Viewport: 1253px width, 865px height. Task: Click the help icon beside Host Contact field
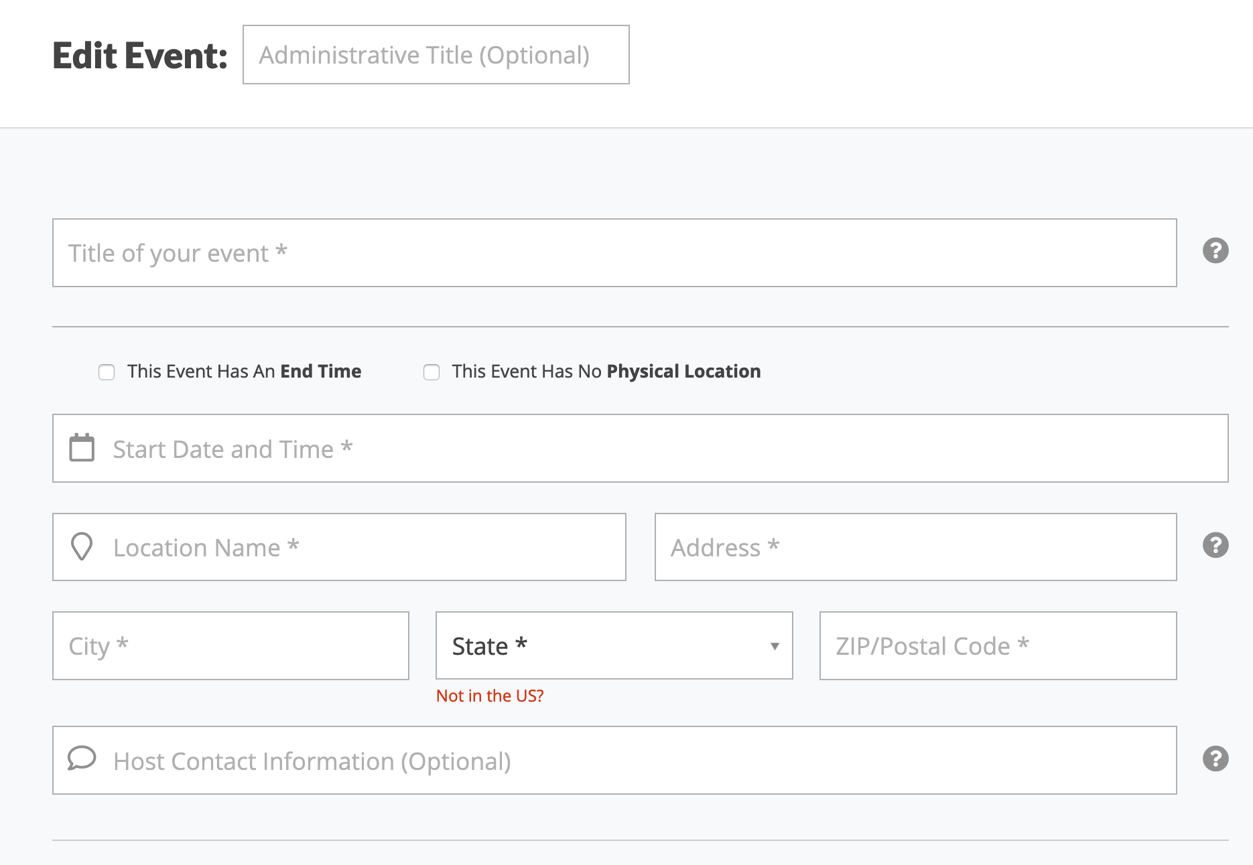[x=1215, y=759]
